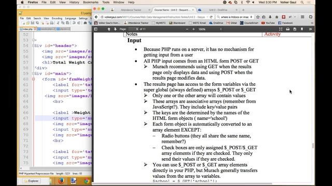
Task: Show more bookmarks overflow chevron
Action: [x=312, y=23]
